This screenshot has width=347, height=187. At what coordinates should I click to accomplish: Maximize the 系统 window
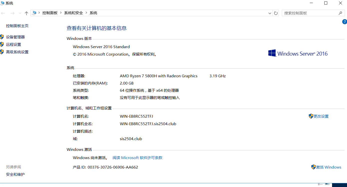[x=326, y=3]
